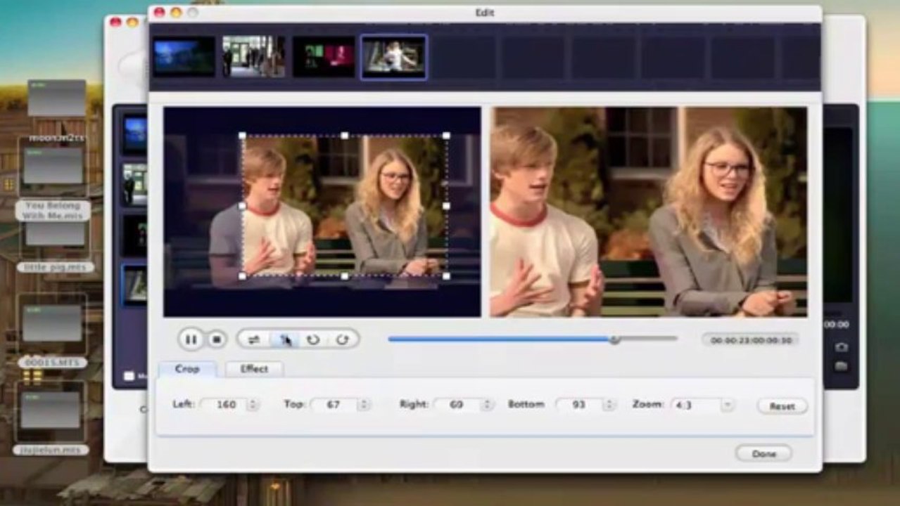Click the bottom-left crop handle
The width and height of the screenshot is (900, 506).
pyautogui.click(x=243, y=276)
